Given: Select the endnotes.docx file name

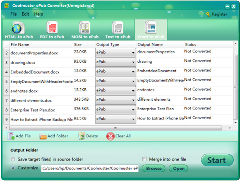Looking at the screenshot, I should pos(24,91).
